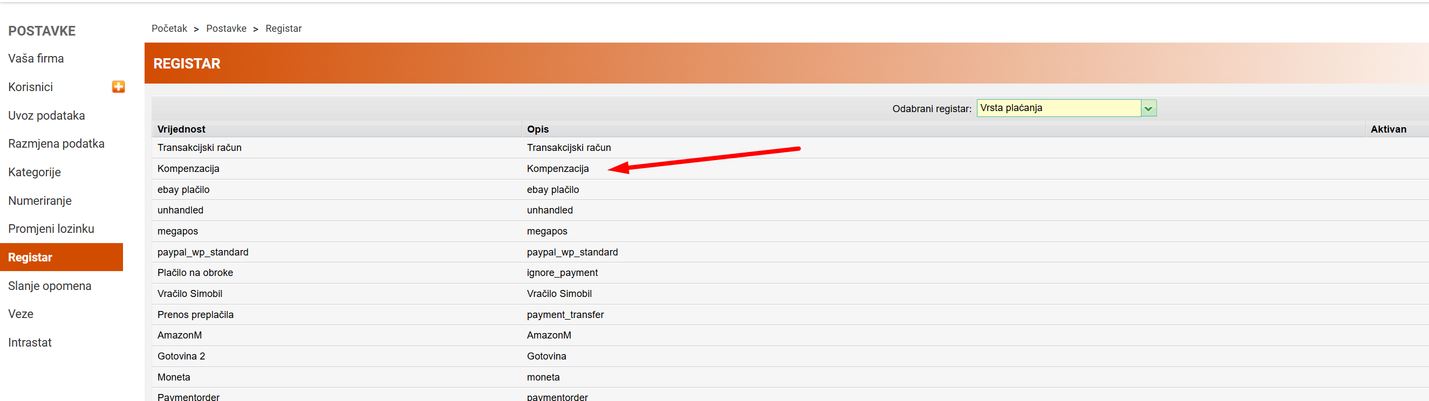Select the Gotovina 2 value cell

tap(181, 356)
